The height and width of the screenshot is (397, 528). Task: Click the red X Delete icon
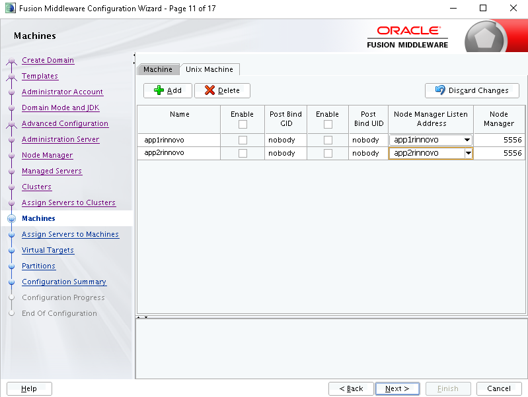pyautogui.click(x=209, y=90)
